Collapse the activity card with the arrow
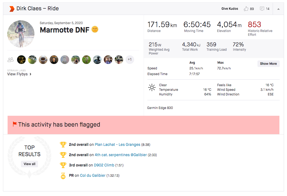This screenshot has height=196, width=287. pos(278,9)
